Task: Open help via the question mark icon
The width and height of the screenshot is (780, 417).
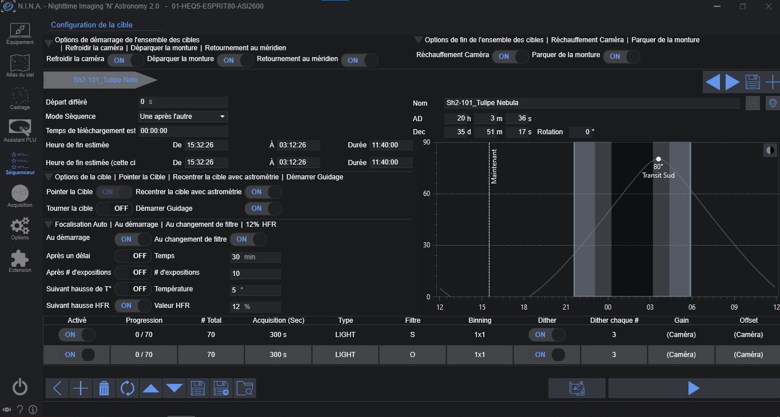Action: tap(20, 410)
